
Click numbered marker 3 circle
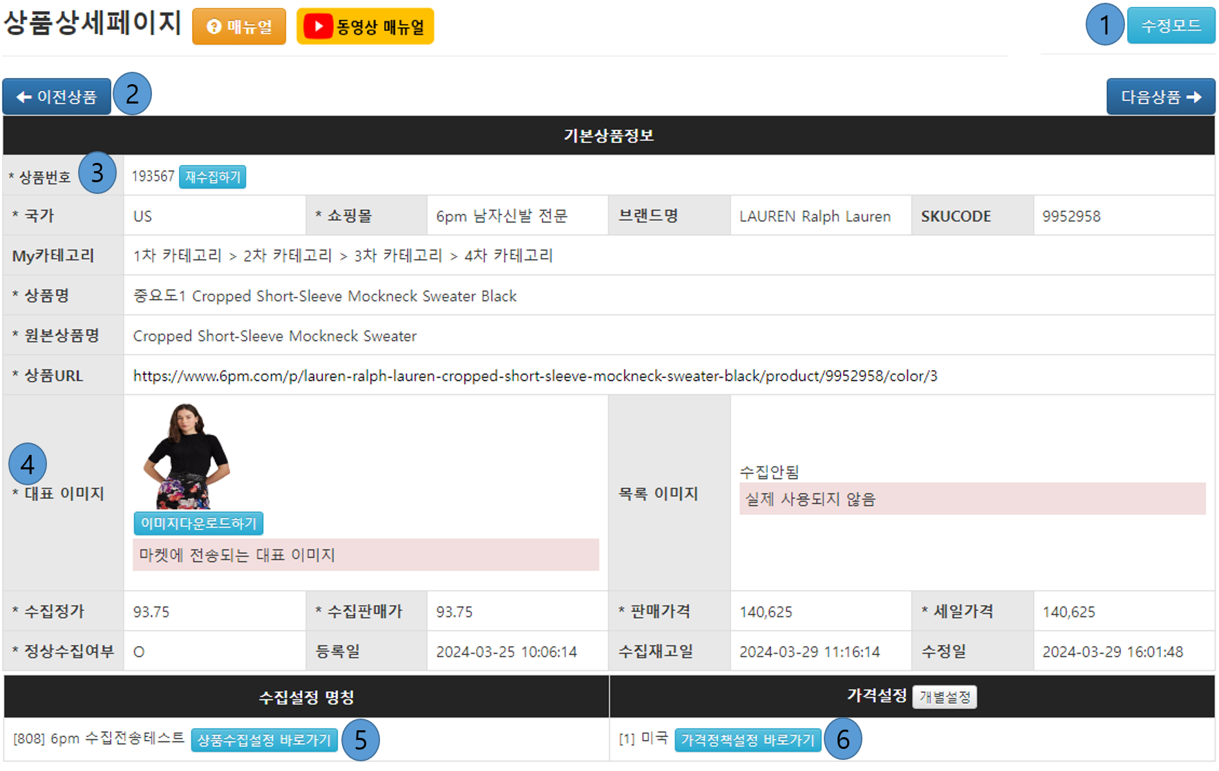click(97, 173)
